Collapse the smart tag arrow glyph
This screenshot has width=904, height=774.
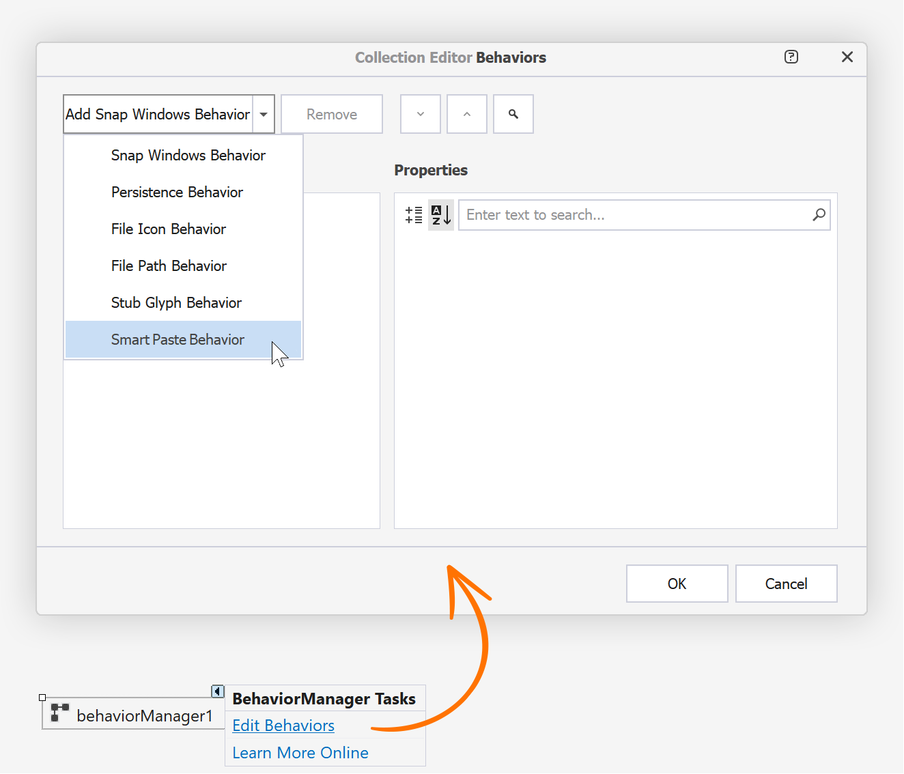pyautogui.click(x=217, y=691)
